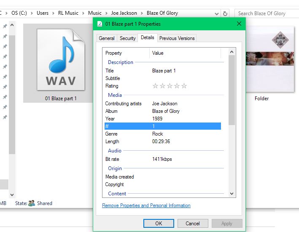
Task: Switch to the Security tab
Action: pos(128,38)
